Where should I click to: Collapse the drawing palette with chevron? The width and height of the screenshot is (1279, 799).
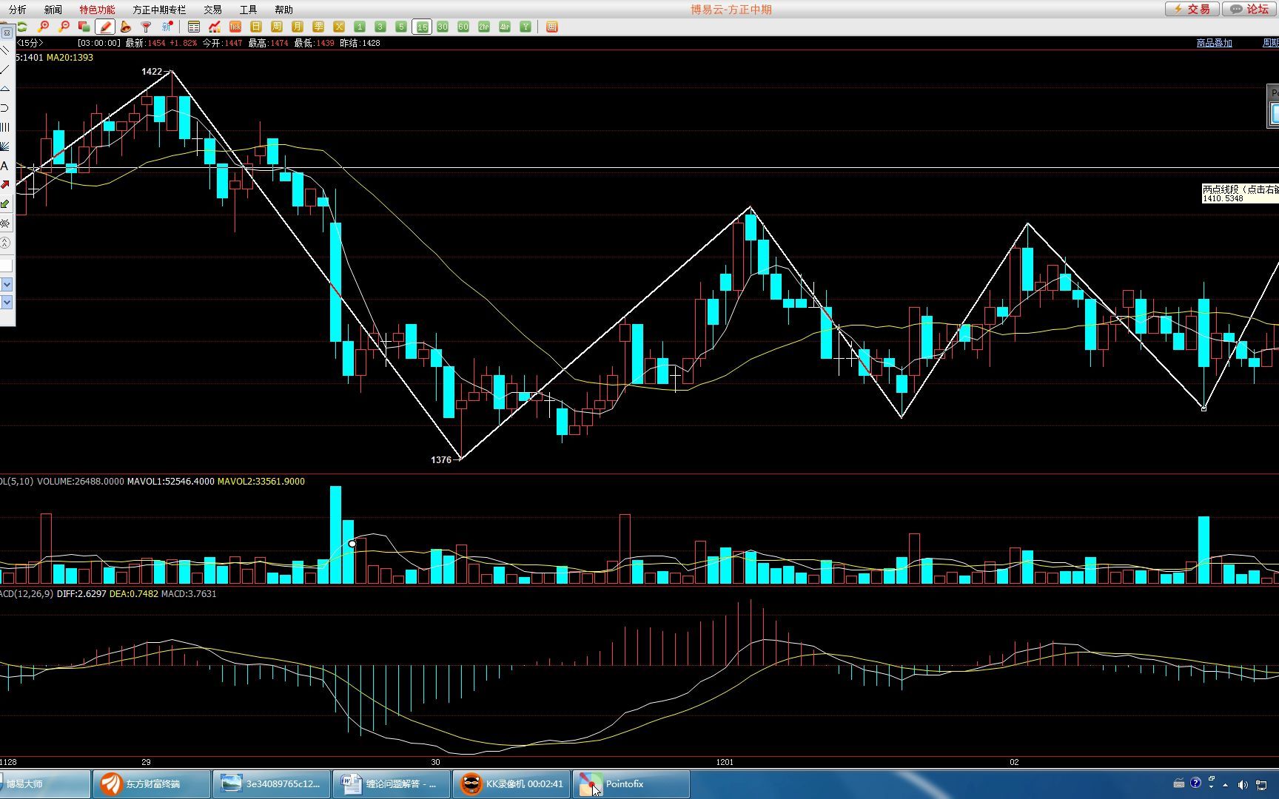point(5,243)
